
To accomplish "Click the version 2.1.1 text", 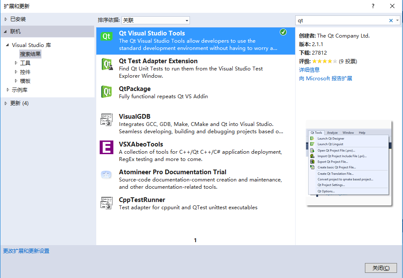I will click(317, 44).
